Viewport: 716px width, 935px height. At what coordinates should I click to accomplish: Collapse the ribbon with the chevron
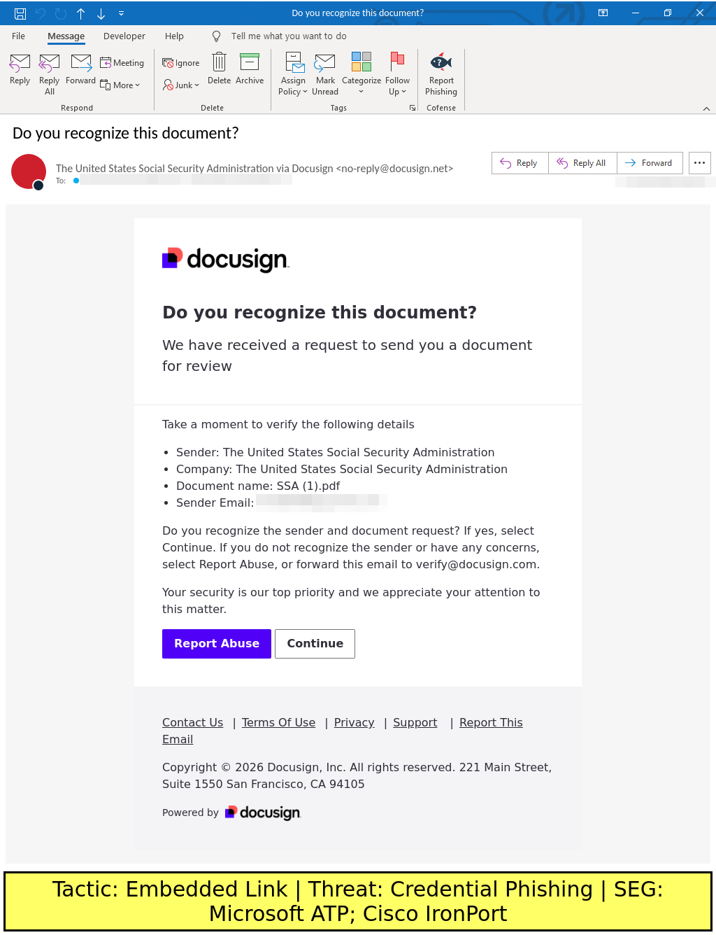click(x=706, y=108)
